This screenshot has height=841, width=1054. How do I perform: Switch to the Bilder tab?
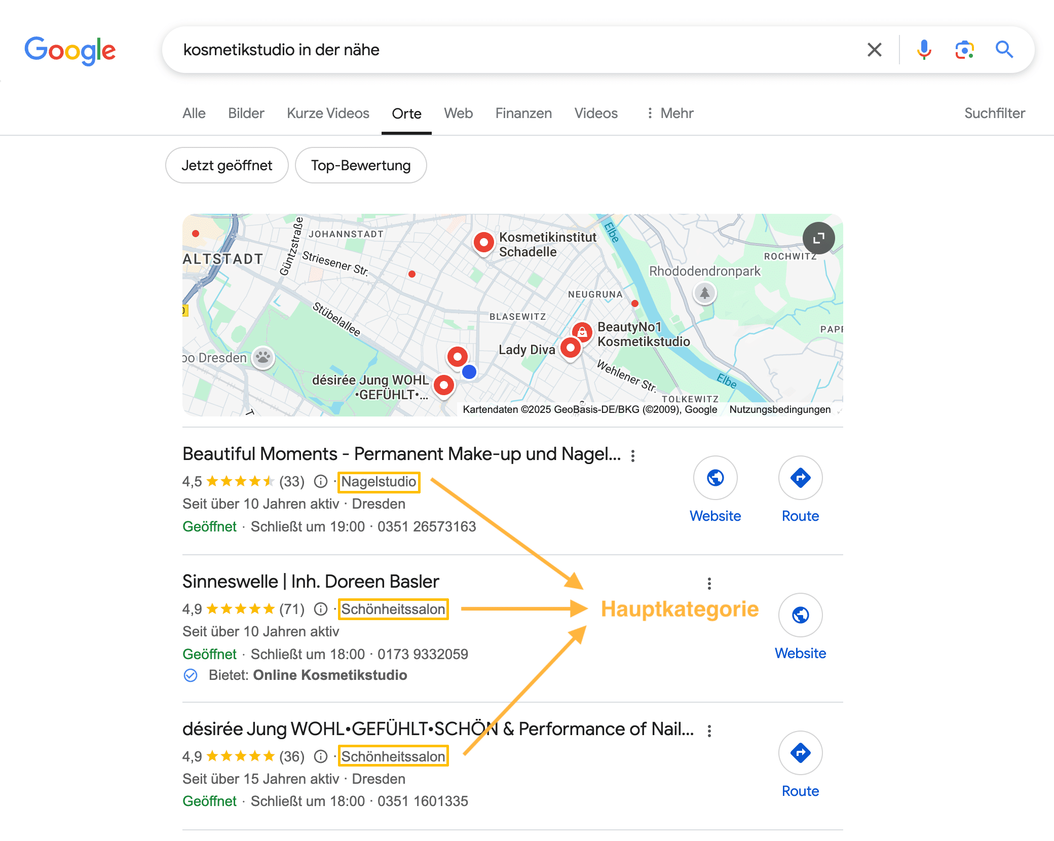click(x=246, y=113)
